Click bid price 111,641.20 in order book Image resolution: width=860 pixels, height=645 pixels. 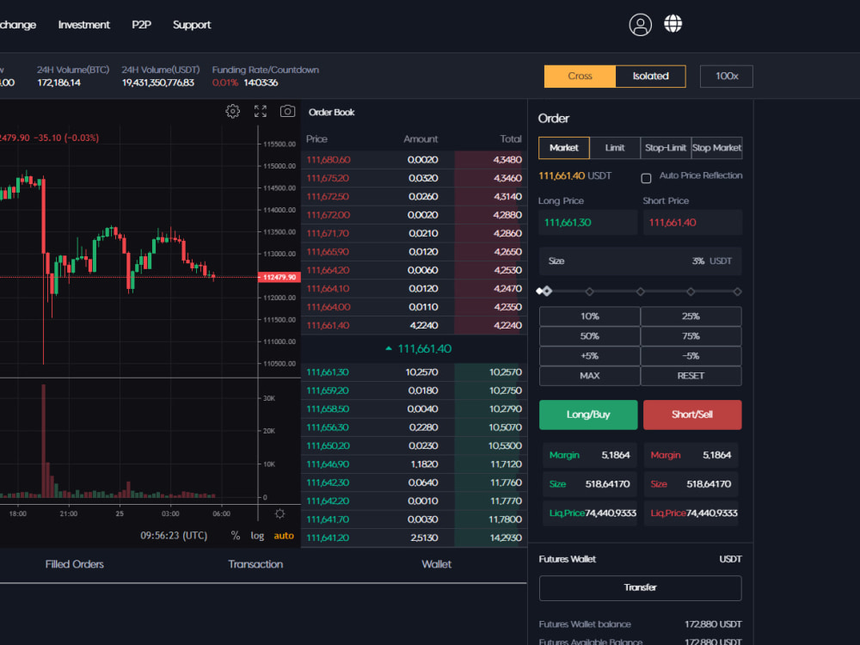[x=328, y=537]
